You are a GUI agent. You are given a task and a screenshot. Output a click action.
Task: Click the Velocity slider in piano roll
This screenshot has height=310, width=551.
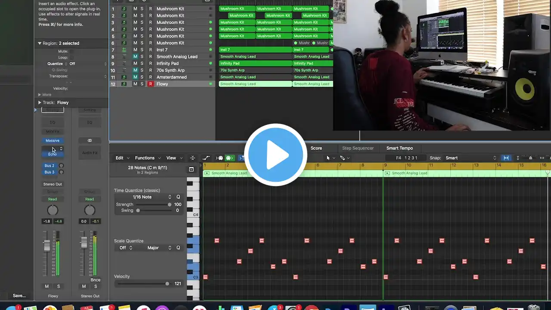[142, 284]
